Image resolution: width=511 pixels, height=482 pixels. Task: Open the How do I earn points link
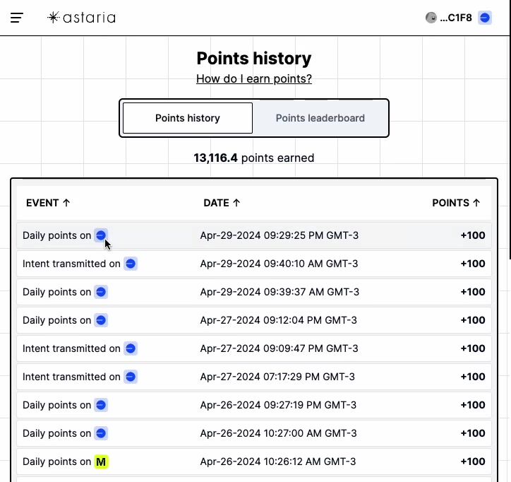[254, 78]
